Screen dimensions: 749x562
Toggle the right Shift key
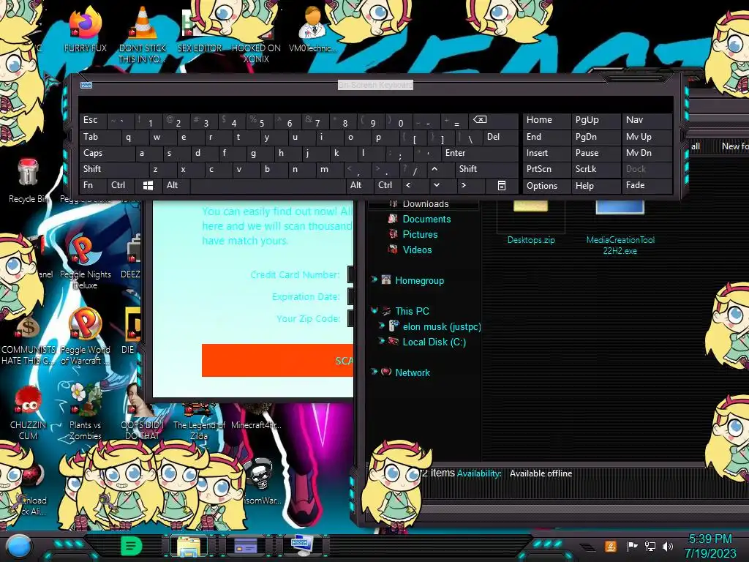point(486,169)
